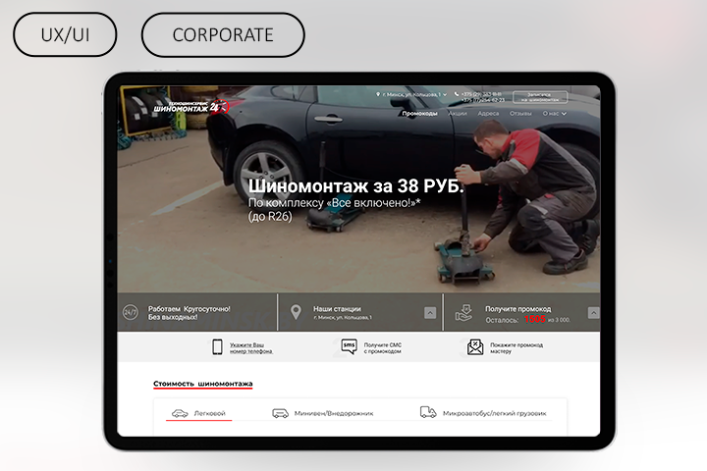The image size is (707, 471).
Task: Open the Minsk address dropdown in header
Action: coord(414,94)
